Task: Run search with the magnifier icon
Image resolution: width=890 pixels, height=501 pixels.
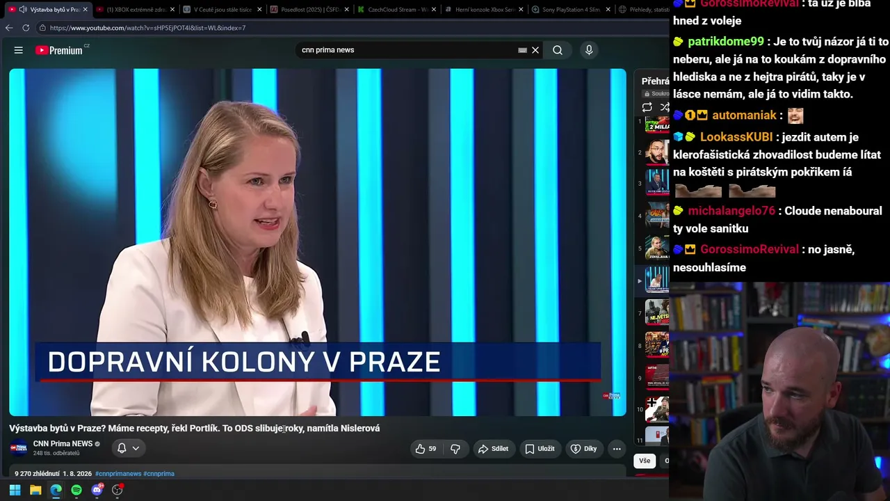Action: [x=558, y=50]
